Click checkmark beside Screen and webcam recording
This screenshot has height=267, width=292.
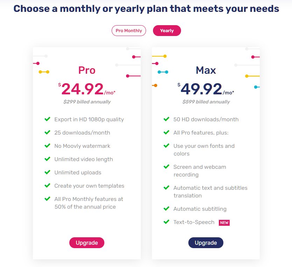point(166,167)
